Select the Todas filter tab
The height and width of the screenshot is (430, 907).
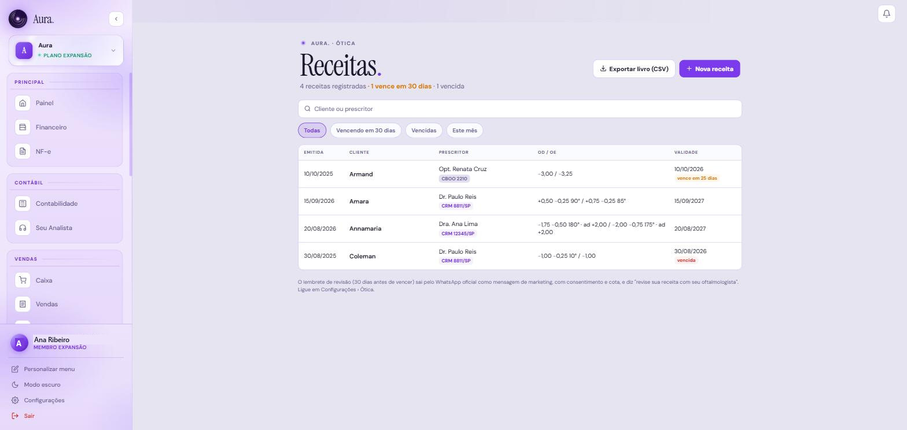coord(312,131)
